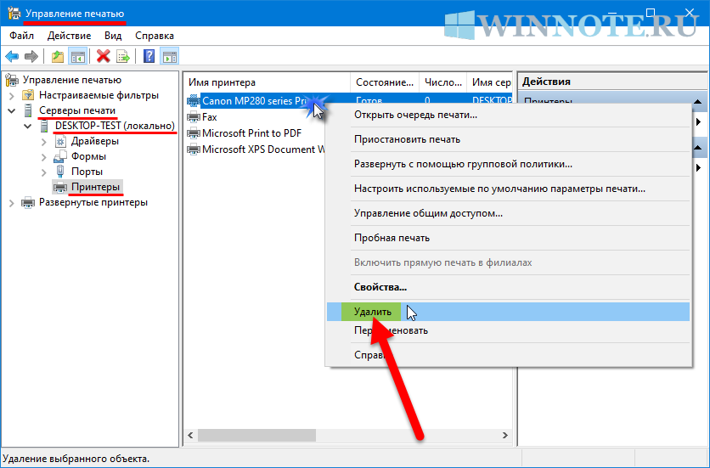This screenshot has width=710, height=468.
Task: Click the horizontal scrollbar left arrow
Action: tap(190, 436)
